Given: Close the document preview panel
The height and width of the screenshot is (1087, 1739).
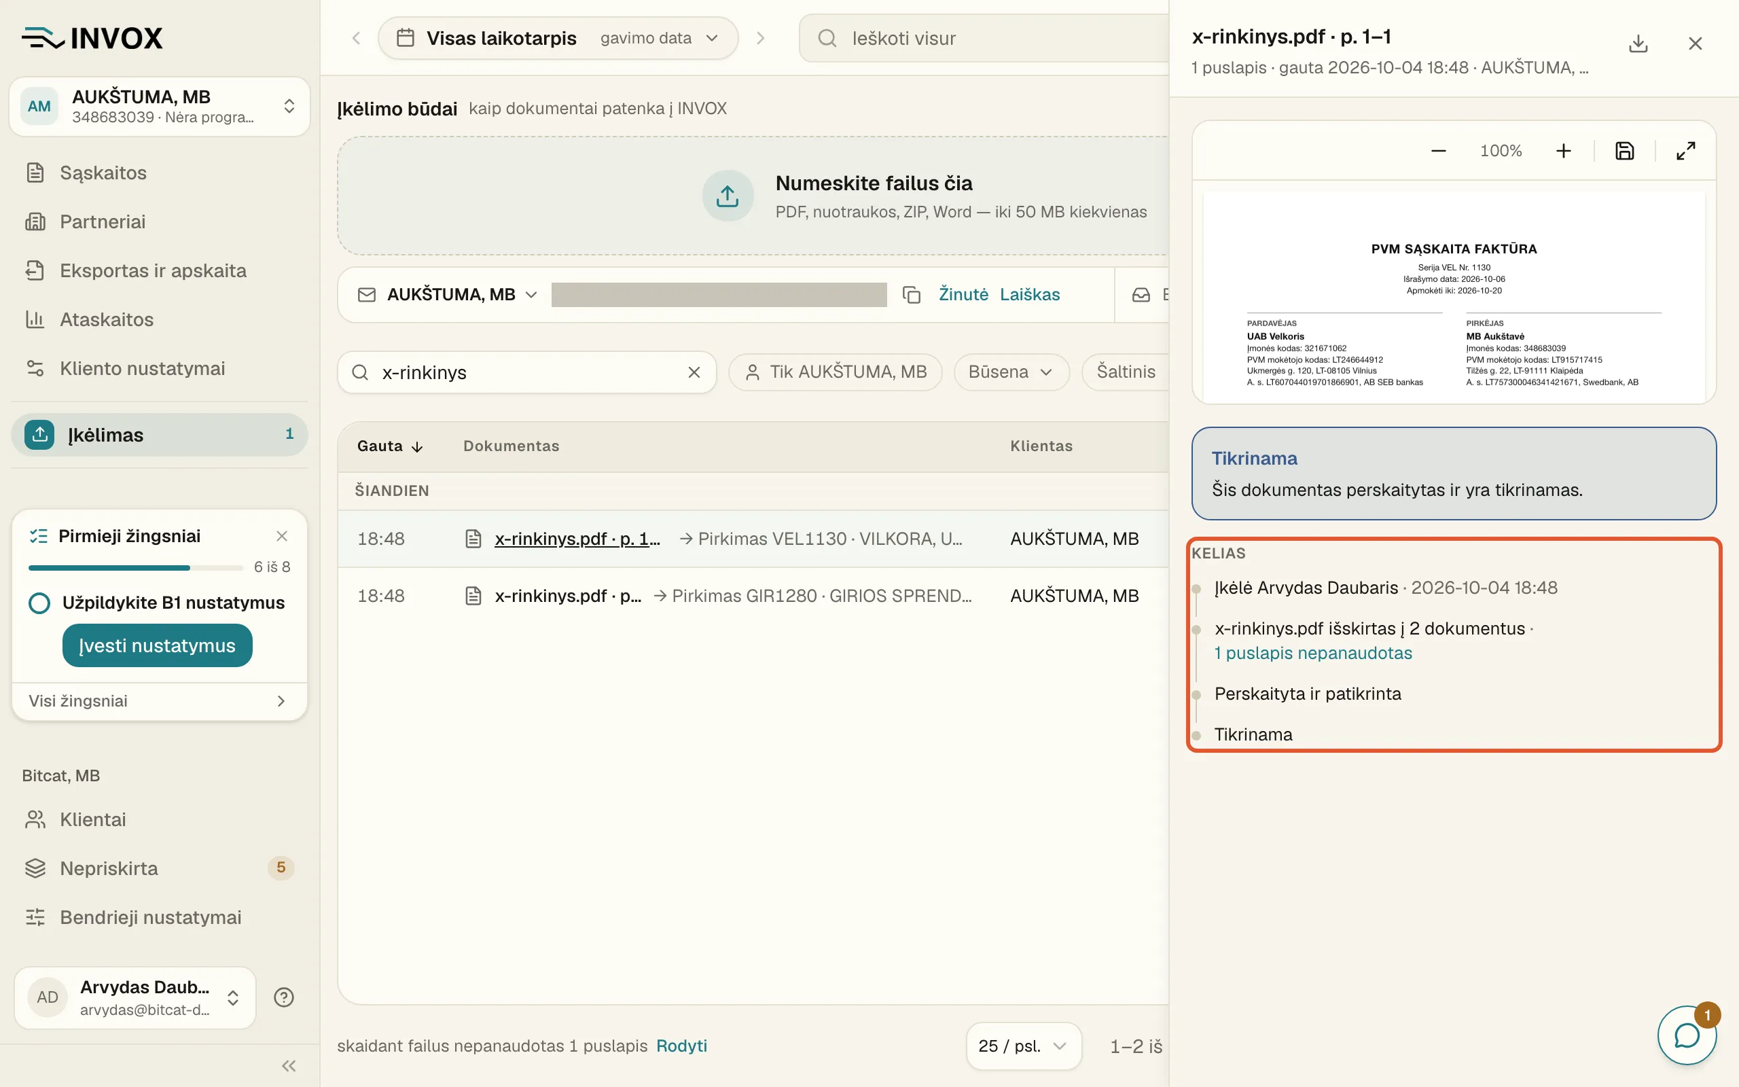Looking at the screenshot, I should tap(1695, 44).
